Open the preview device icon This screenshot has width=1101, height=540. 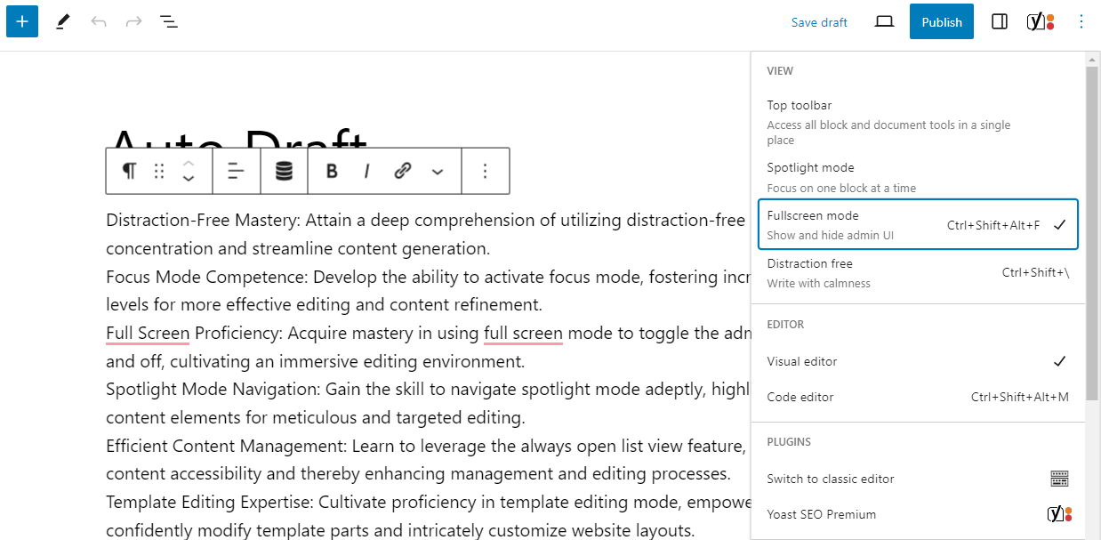pos(884,21)
